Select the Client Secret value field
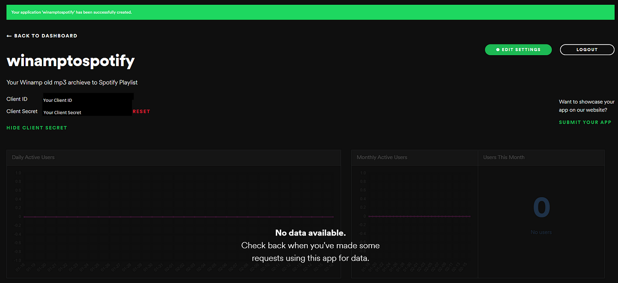 (x=87, y=111)
